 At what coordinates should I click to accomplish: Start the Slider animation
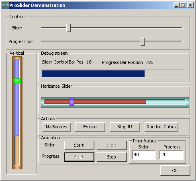point(79,145)
